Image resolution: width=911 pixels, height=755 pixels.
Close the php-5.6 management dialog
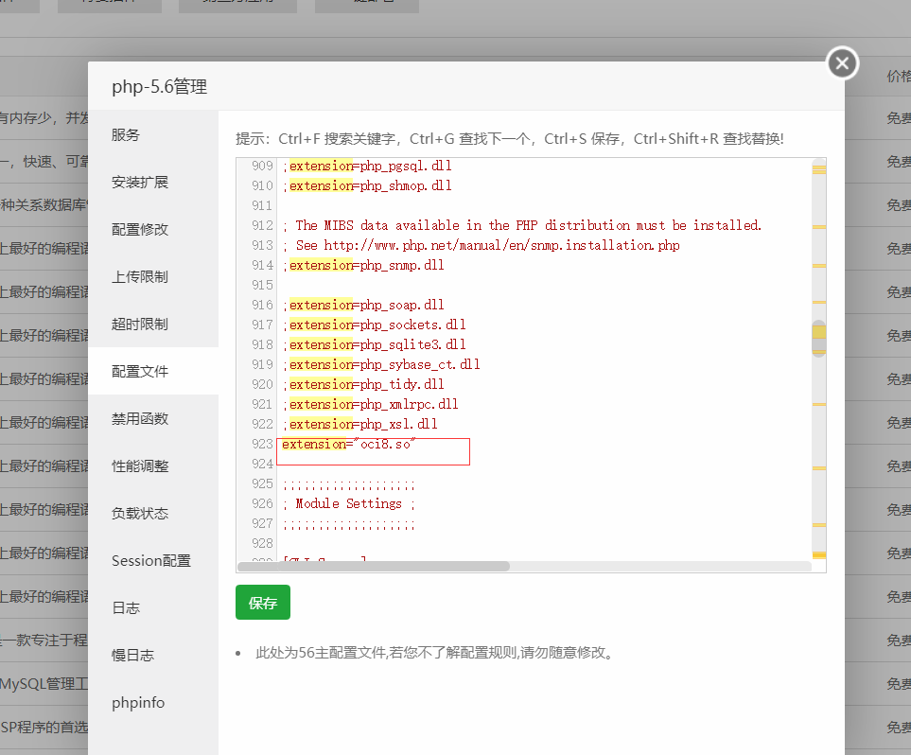tap(842, 63)
